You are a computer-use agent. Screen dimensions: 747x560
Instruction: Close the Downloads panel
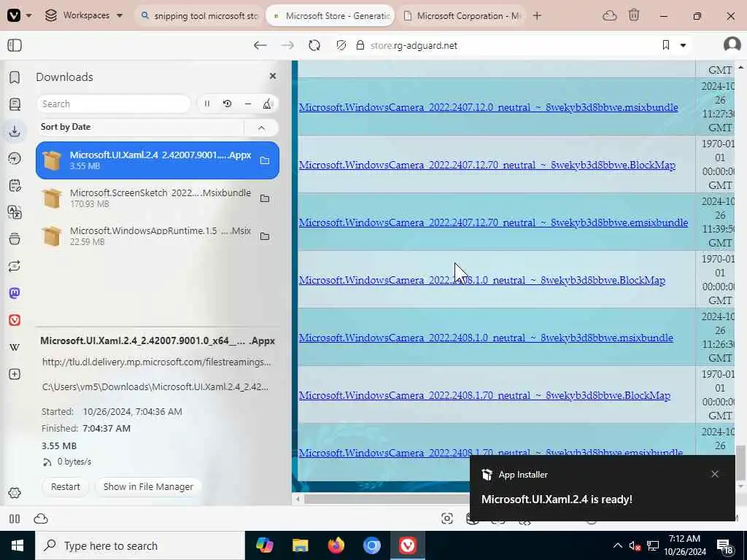(x=273, y=76)
